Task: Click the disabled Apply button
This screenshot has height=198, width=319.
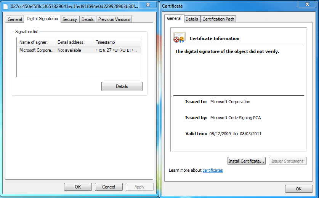Action: [139, 187]
